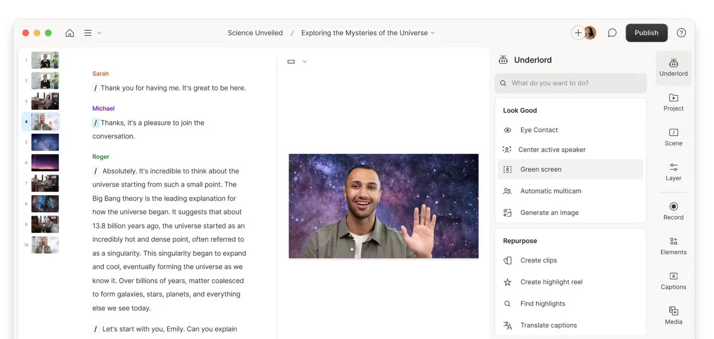Open the help question mark icon
Image resolution: width=714 pixels, height=339 pixels.
pyautogui.click(x=681, y=33)
